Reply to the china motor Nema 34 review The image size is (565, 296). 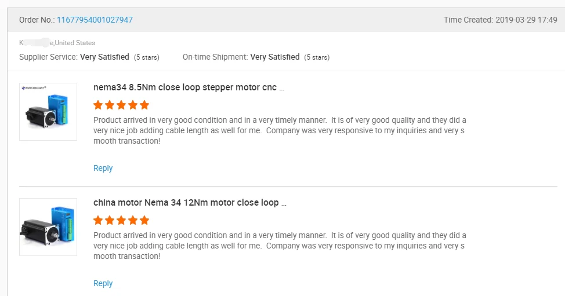(x=103, y=283)
